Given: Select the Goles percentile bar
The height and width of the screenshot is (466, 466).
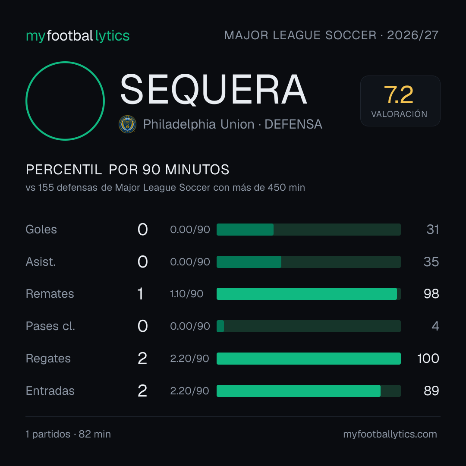Looking at the screenshot, I should click(x=309, y=230).
